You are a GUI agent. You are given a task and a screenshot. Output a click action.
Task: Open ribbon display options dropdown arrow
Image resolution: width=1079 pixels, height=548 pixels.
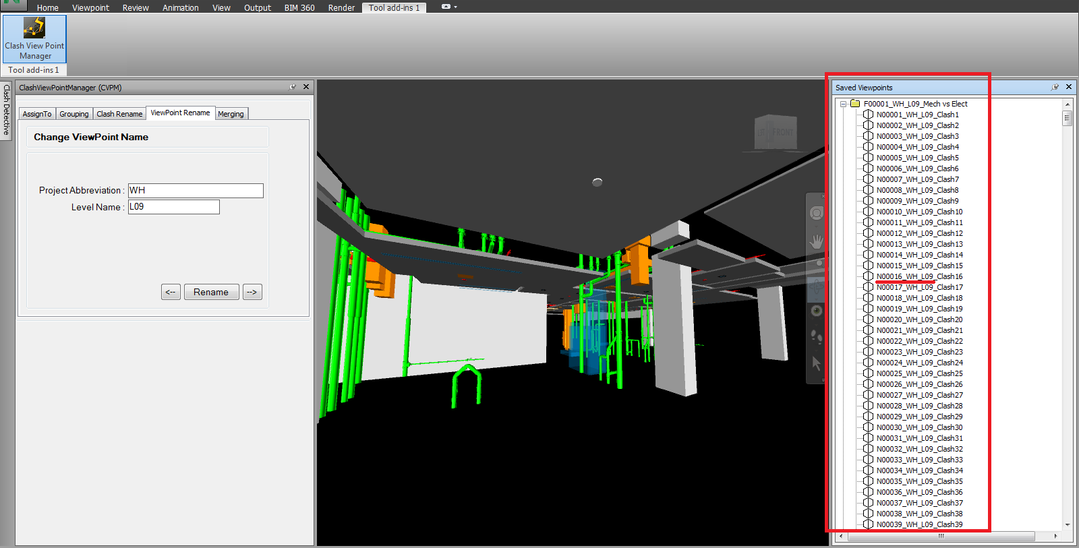456,7
